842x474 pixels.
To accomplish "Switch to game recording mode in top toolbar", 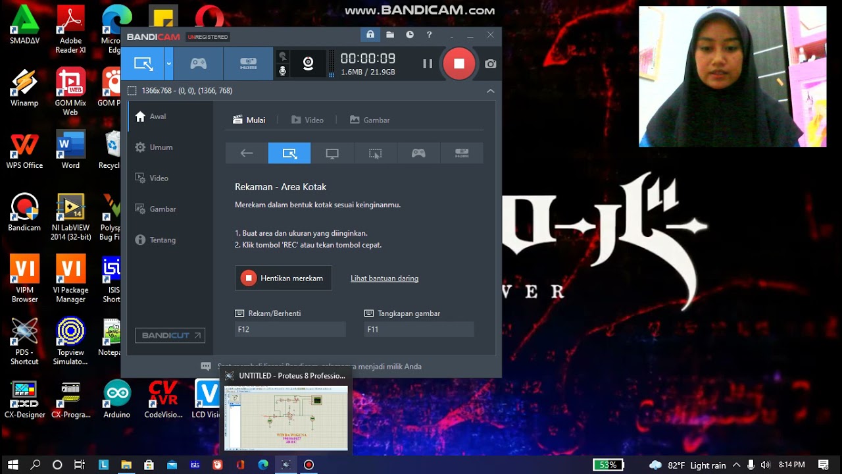I will (x=198, y=64).
